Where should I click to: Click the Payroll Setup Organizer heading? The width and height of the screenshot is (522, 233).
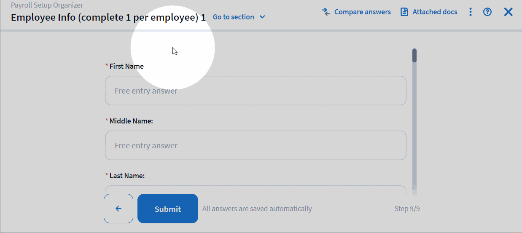47,5
